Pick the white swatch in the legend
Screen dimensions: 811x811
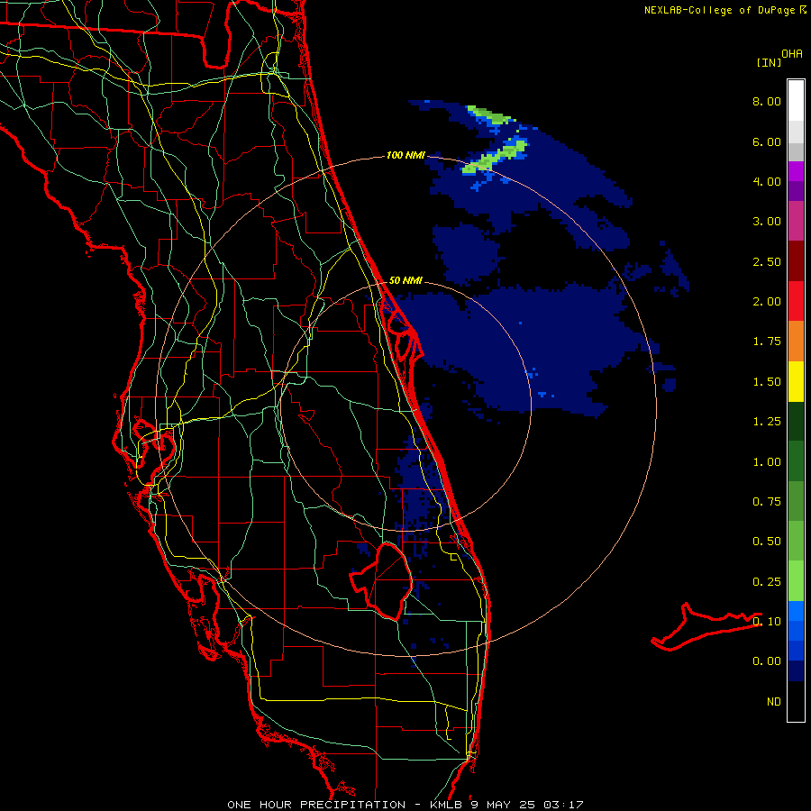click(x=796, y=101)
